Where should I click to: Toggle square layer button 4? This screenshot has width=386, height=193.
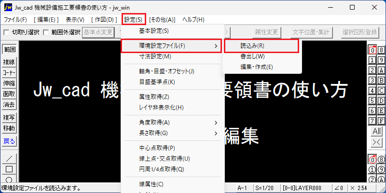pos(372,90)
